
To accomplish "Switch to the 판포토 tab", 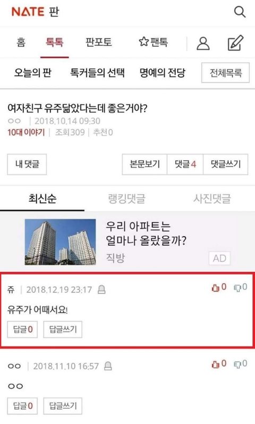I will coord(98,42).
